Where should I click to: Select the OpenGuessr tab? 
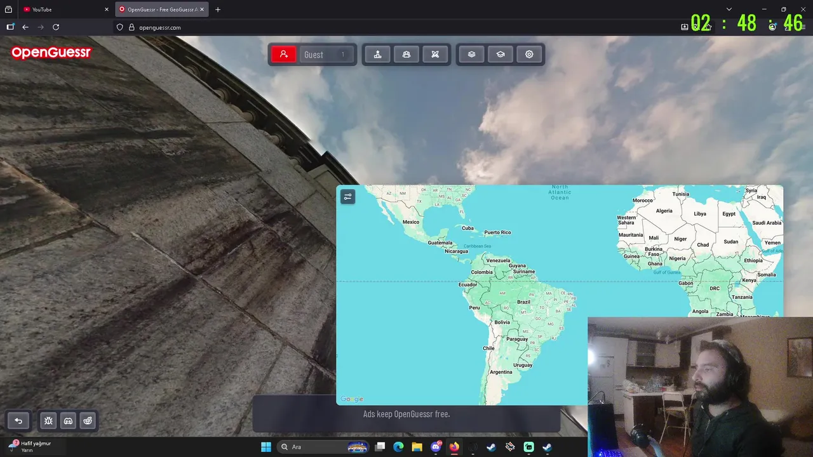161,10
